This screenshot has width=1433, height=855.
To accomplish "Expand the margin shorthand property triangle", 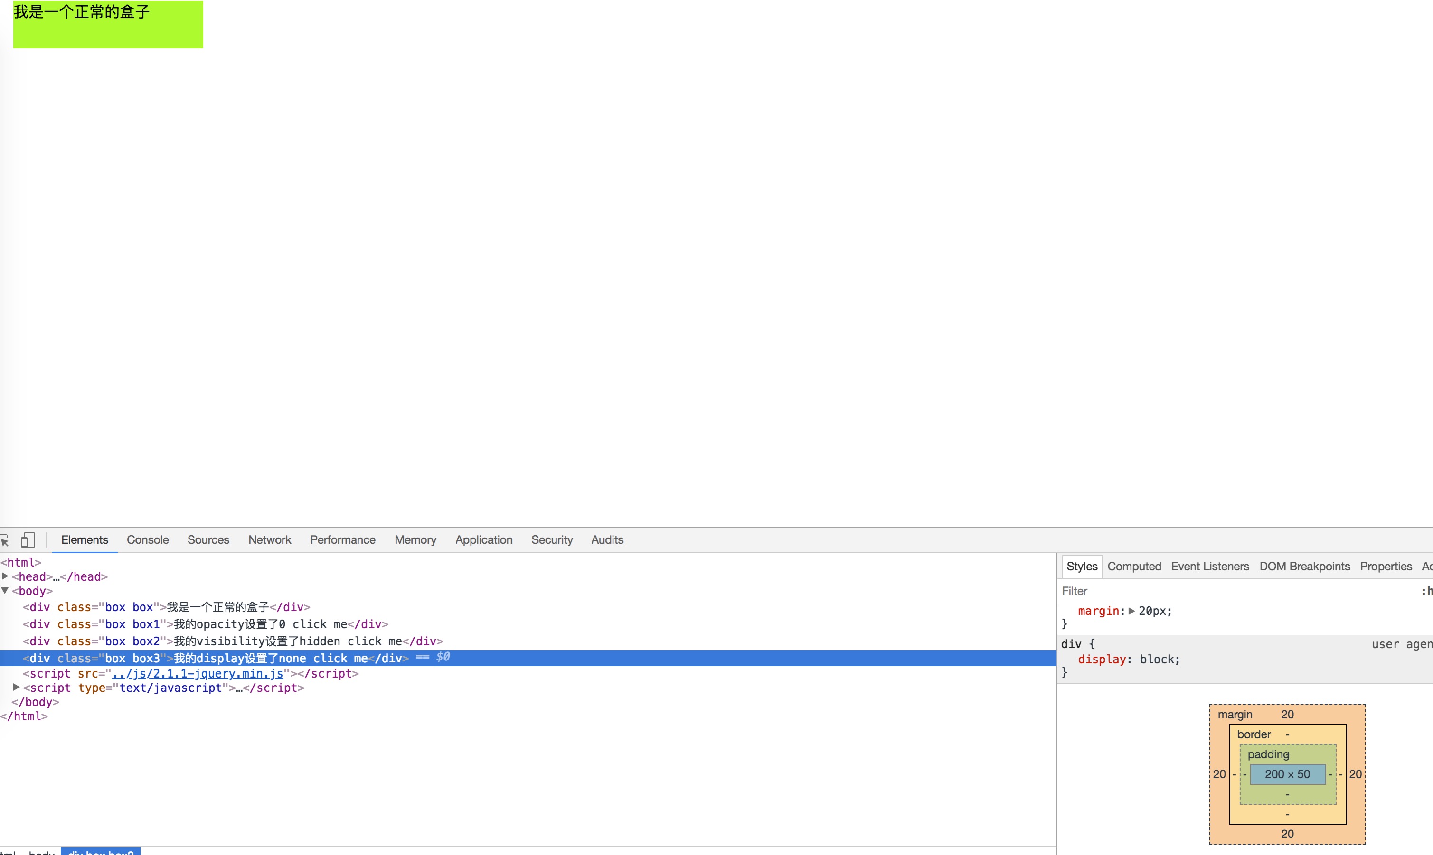I will (x=1131, y=611).
